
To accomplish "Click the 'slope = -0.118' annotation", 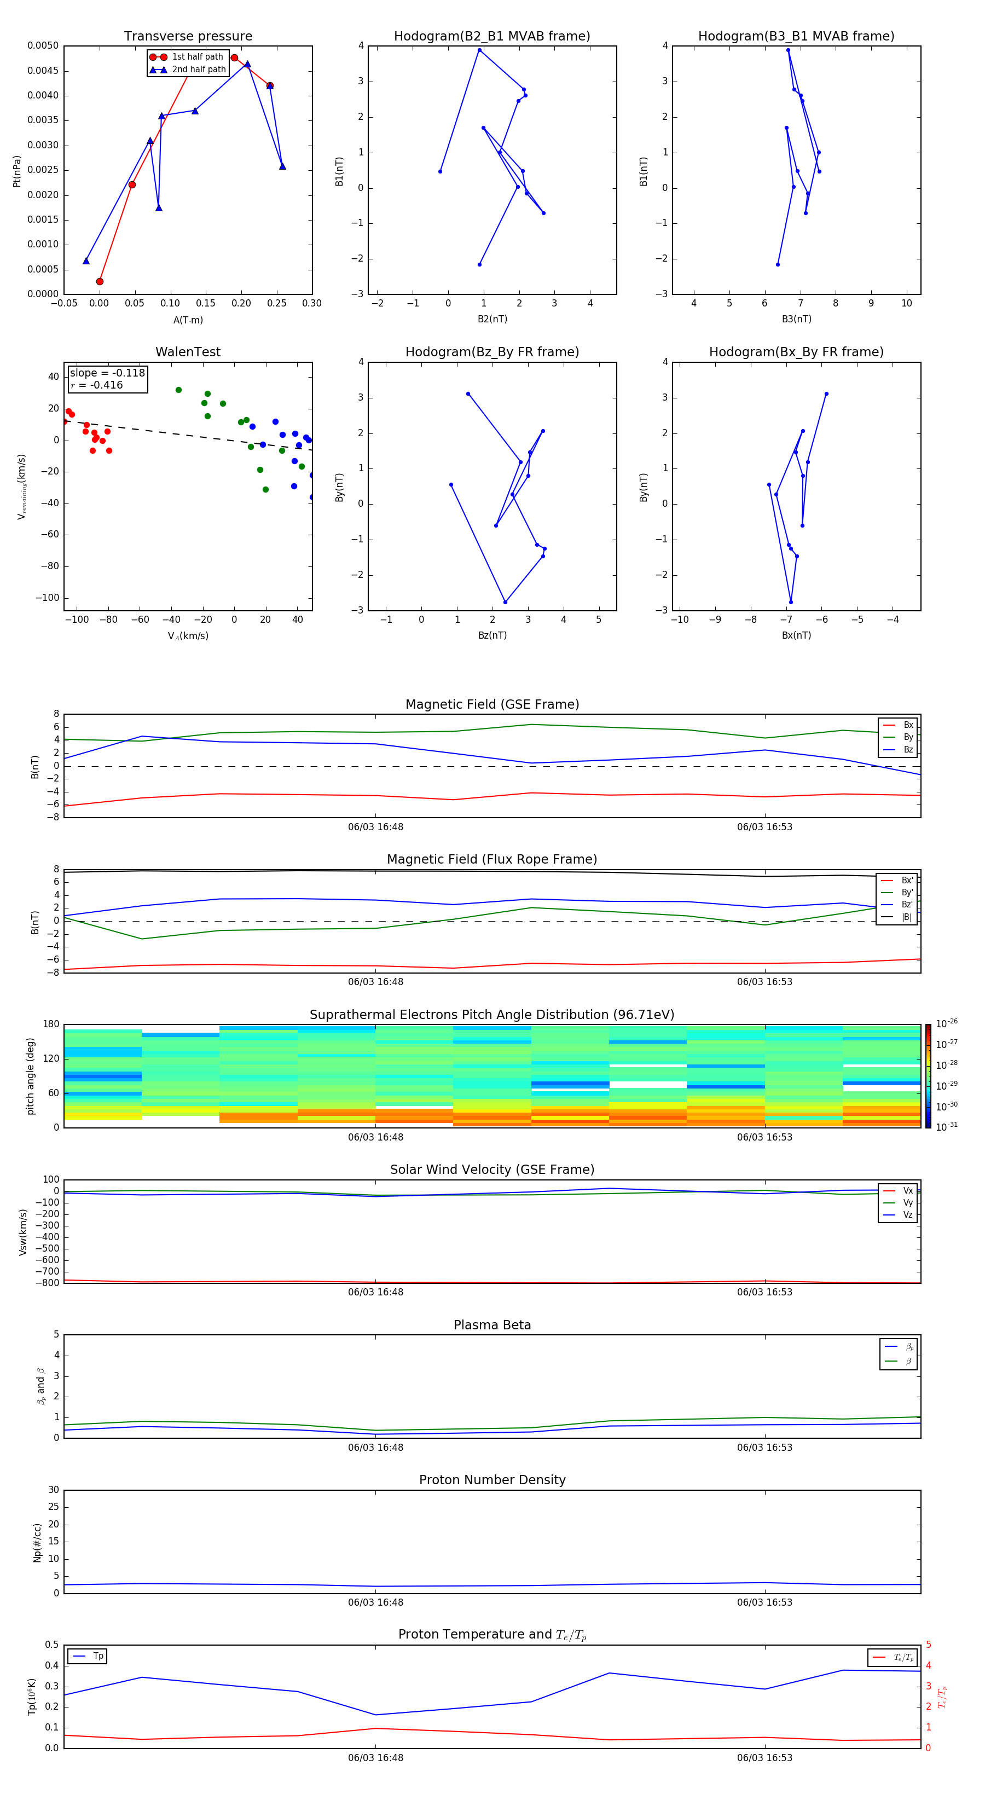I will [107, 373].
